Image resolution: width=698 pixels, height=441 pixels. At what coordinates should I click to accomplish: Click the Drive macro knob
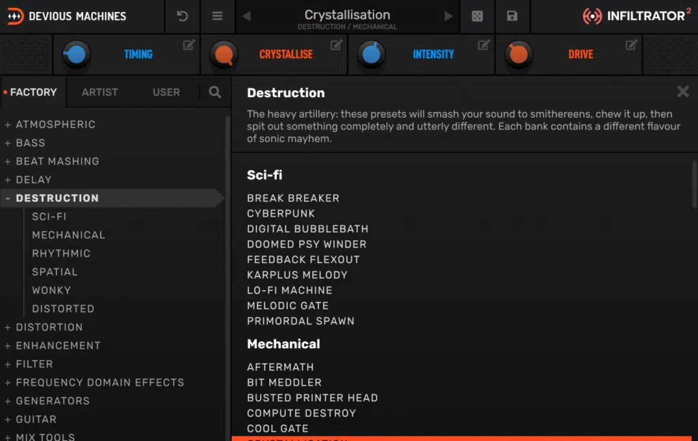[519, 54]
